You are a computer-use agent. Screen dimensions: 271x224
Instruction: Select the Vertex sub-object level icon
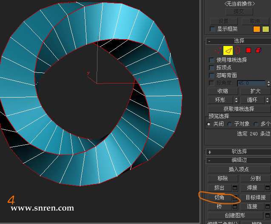pos(218,50)
